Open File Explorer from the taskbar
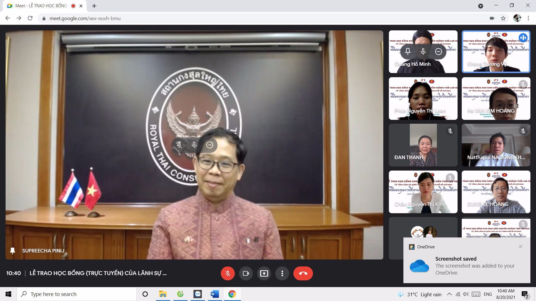Screen dimensions: 536x301 click(x=163, y=294)
